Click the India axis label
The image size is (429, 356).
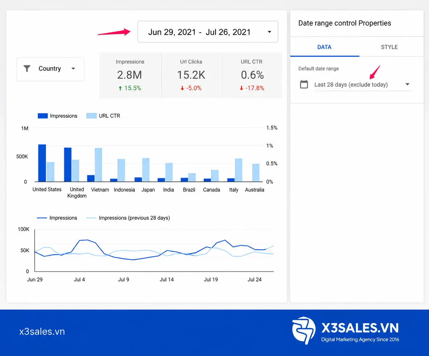(x=168, y=190)
